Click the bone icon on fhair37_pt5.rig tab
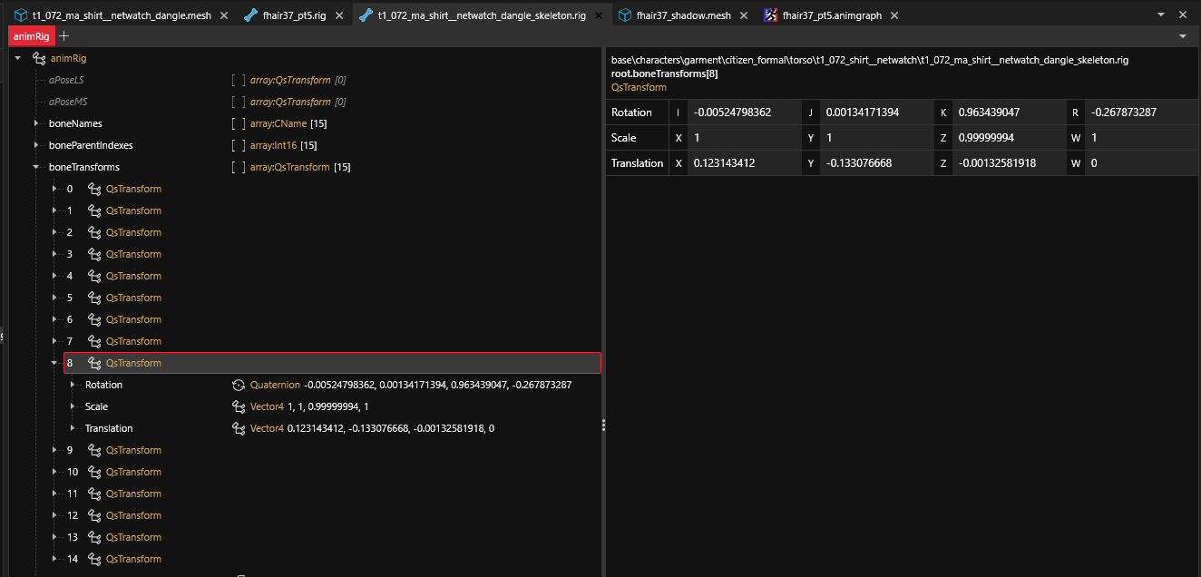Screen dimensions: 1201x577 tap(250, 15)
